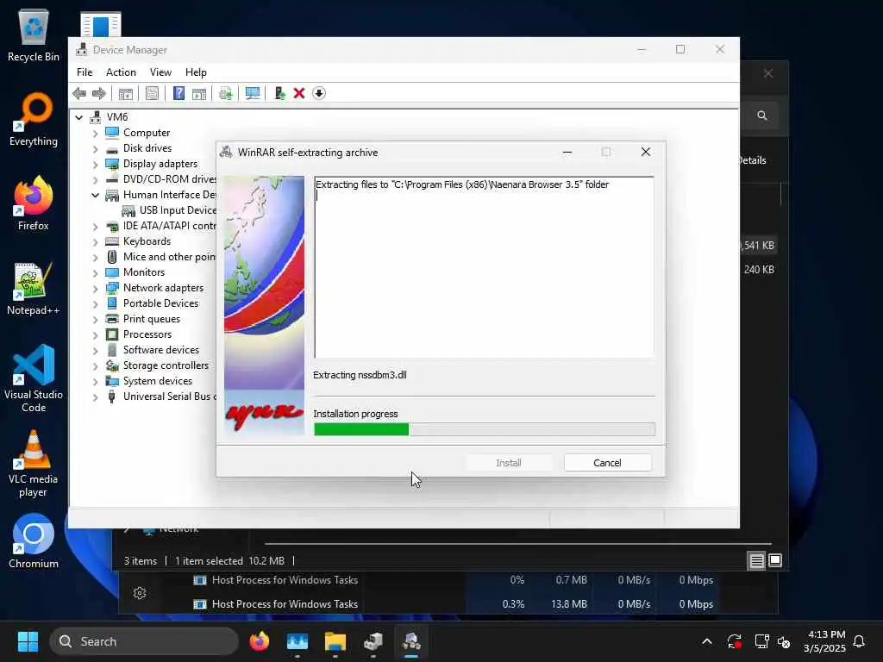This screenshot has height=662, width=883.
Task: Open the notifications bell in system tray
Action: tap(860, 641)
